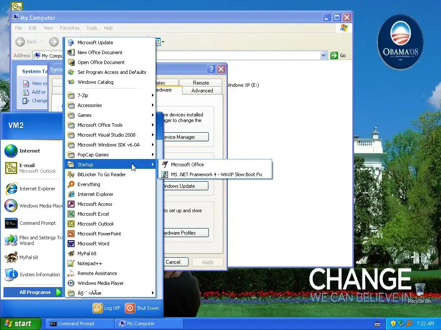This screenshot has width=441, height=330.
Task: Launch Microsoft PowerPoint
Action: pyautogui.click(x=110, y=234)
